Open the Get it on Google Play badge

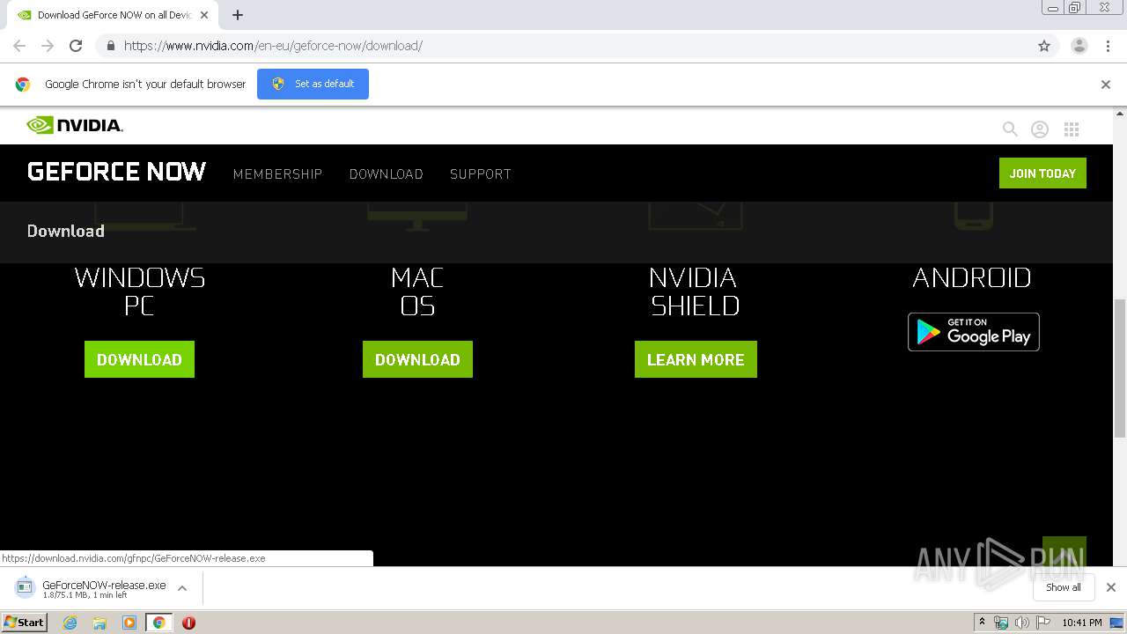tap(974, 332)
